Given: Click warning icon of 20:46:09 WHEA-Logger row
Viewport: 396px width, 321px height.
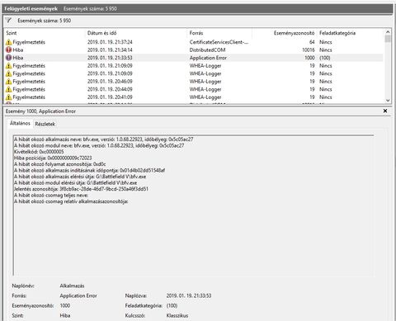Looking at the screenshot, I should tap(8, 82).
